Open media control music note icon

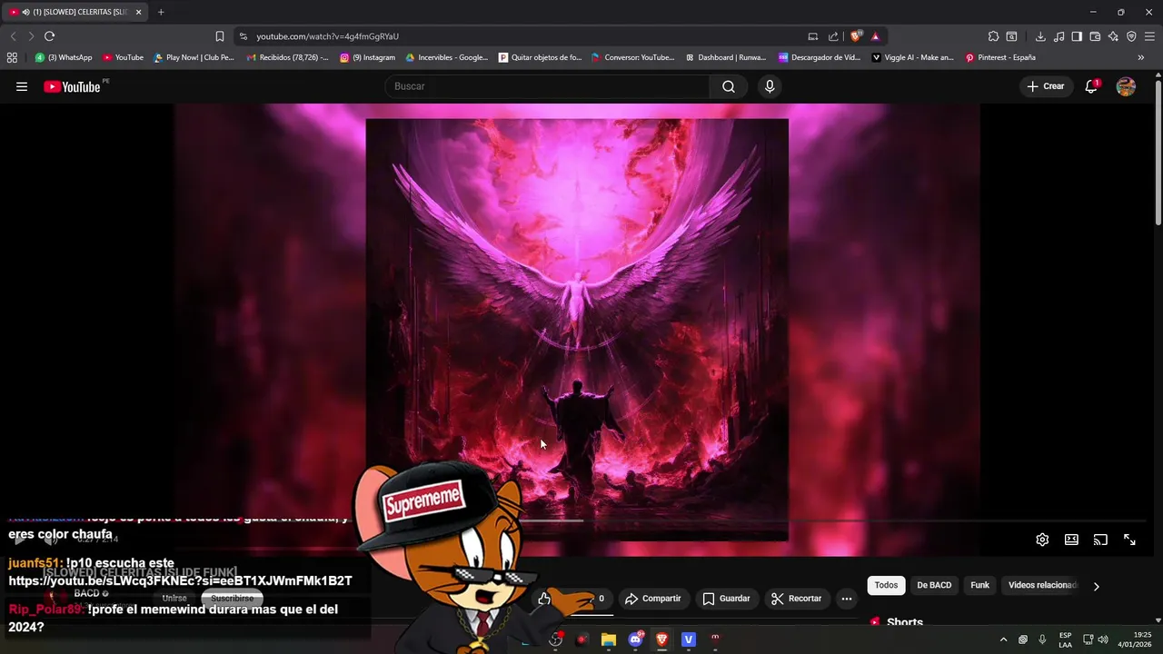coord(1059,36)
